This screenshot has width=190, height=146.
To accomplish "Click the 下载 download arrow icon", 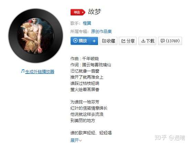I will [x=143, y=41].
